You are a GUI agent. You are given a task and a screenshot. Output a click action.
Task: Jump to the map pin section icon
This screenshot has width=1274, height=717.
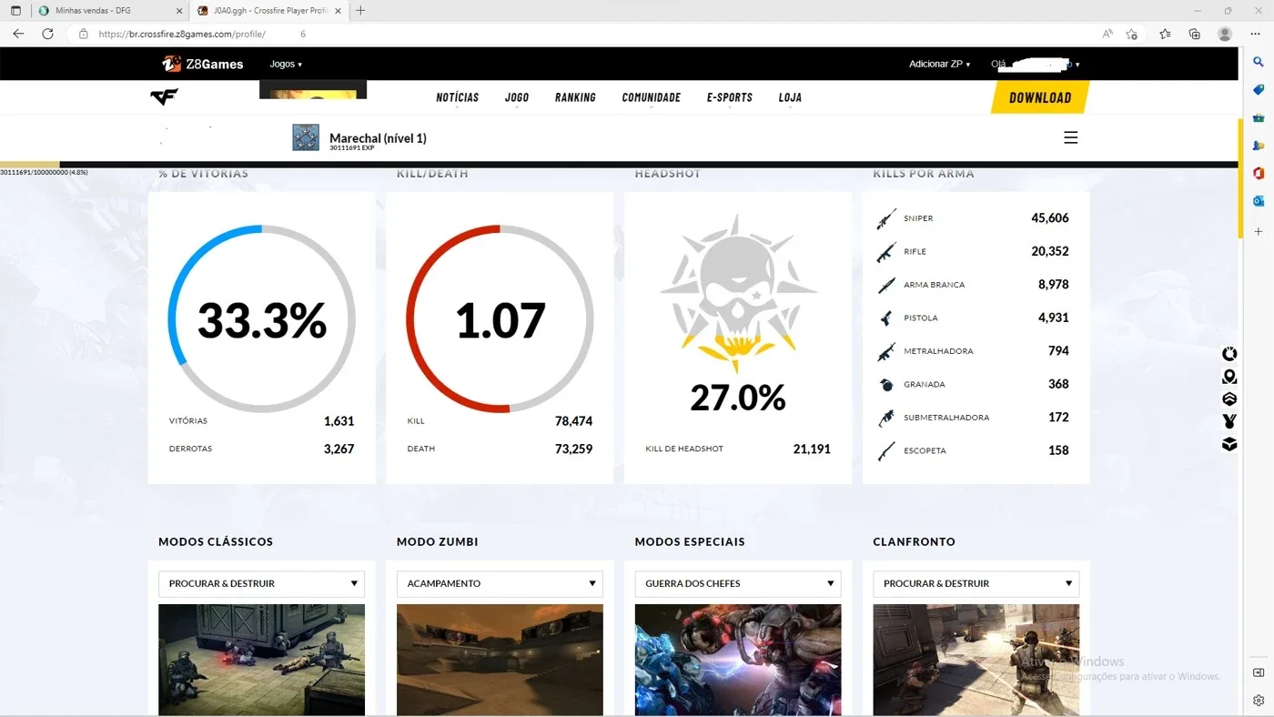[1229, 377]
